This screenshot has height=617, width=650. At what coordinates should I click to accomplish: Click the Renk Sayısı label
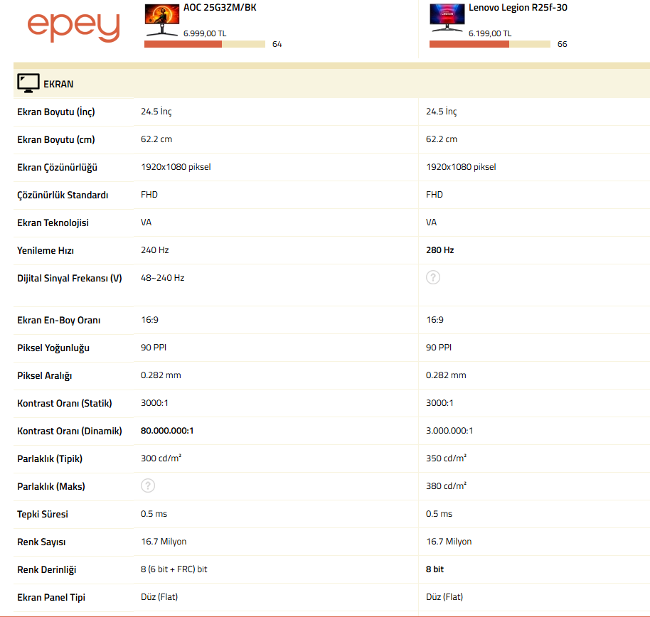(x=41, y=542)
